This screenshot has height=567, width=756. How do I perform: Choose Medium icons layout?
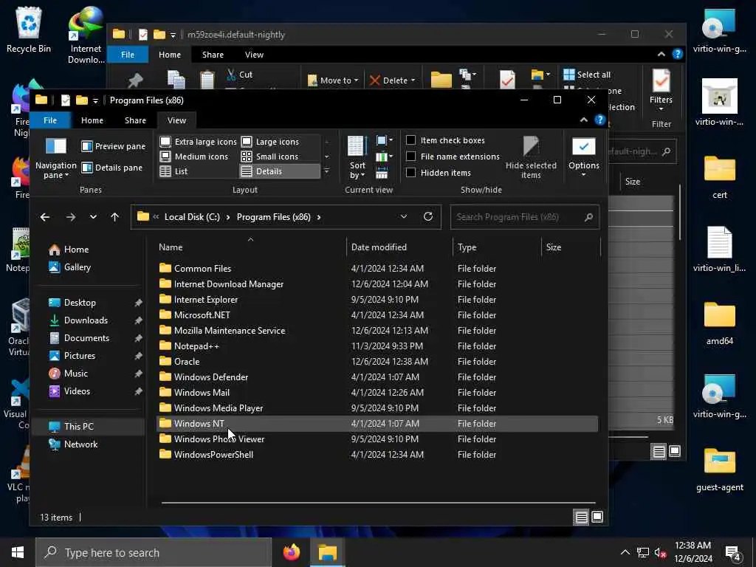coord(194,157)
